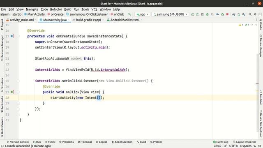
Task: Open the Problems tool window
Action: [67, 142]
